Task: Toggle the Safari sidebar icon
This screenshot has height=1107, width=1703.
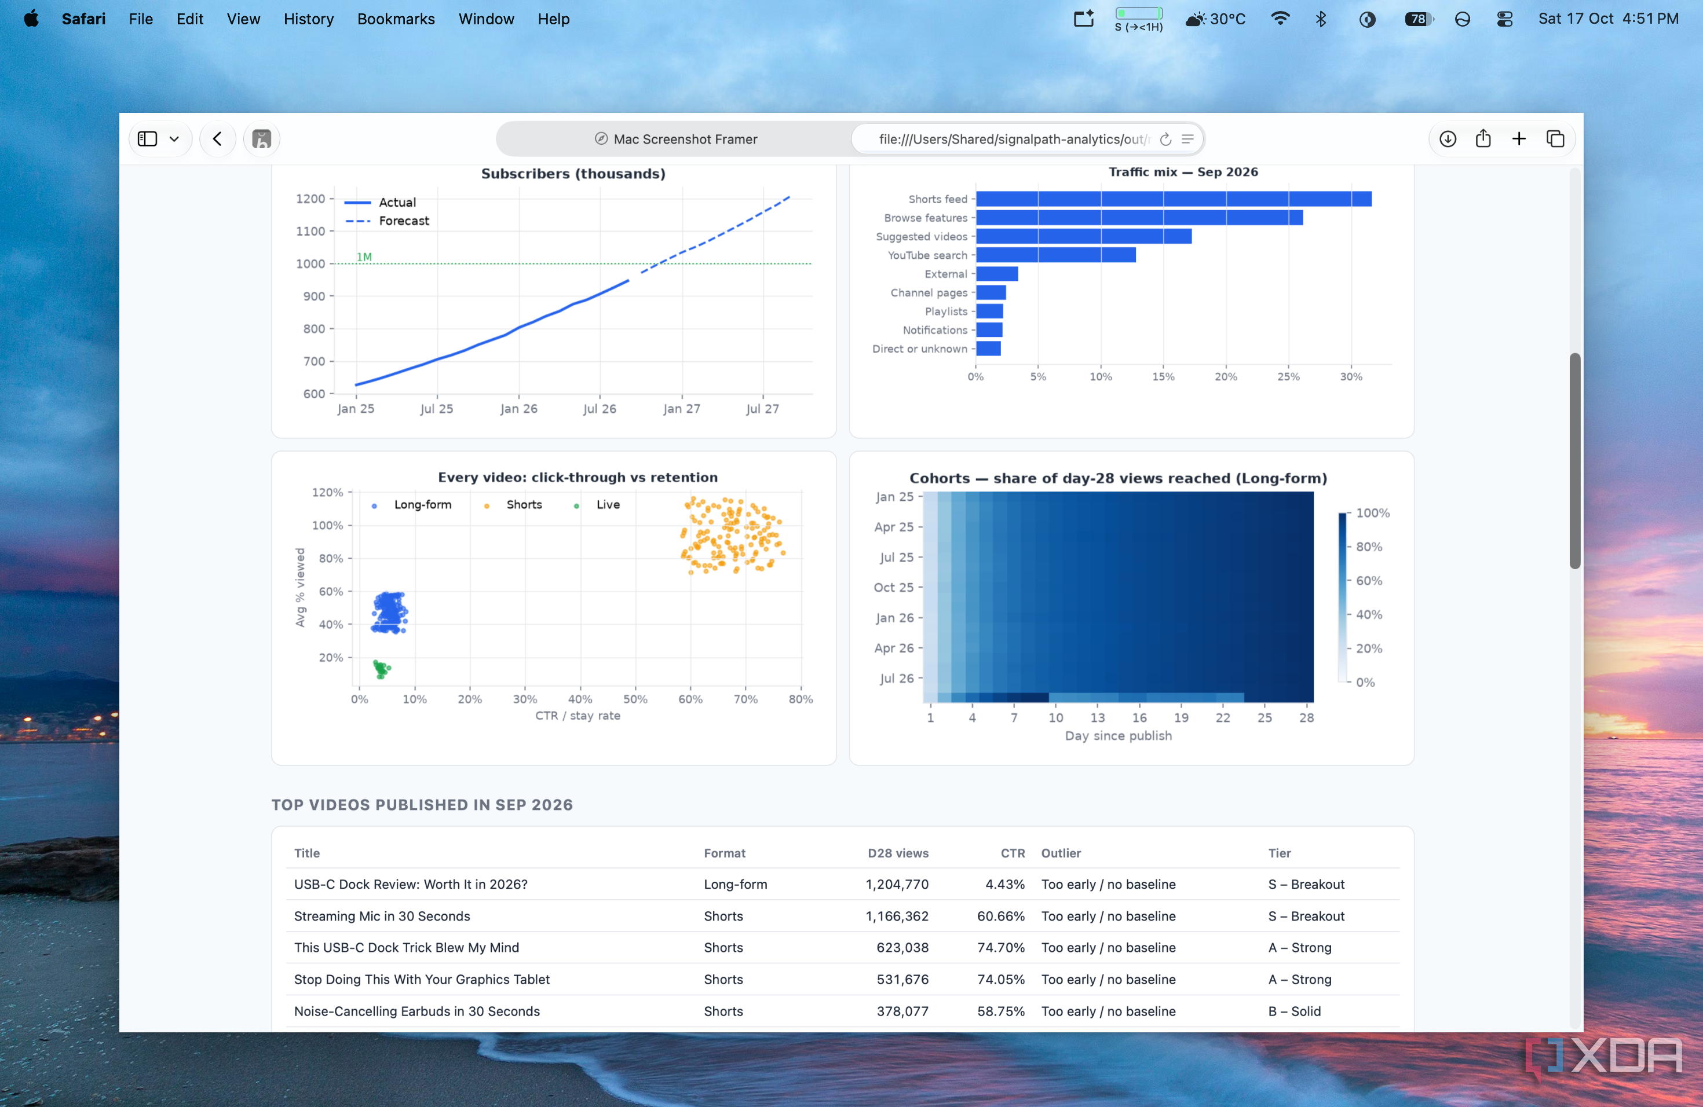Action: (x=147, y=139)
